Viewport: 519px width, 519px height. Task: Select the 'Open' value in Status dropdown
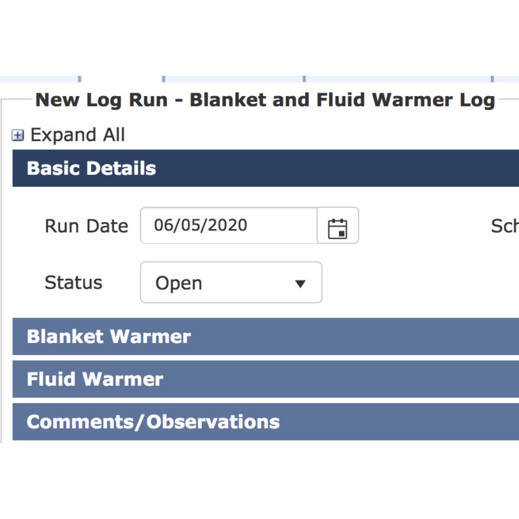179,283
